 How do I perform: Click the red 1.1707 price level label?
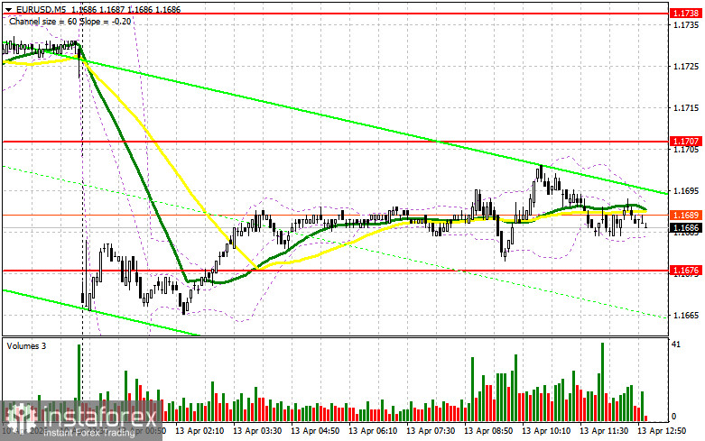click(x=686, y=142)
